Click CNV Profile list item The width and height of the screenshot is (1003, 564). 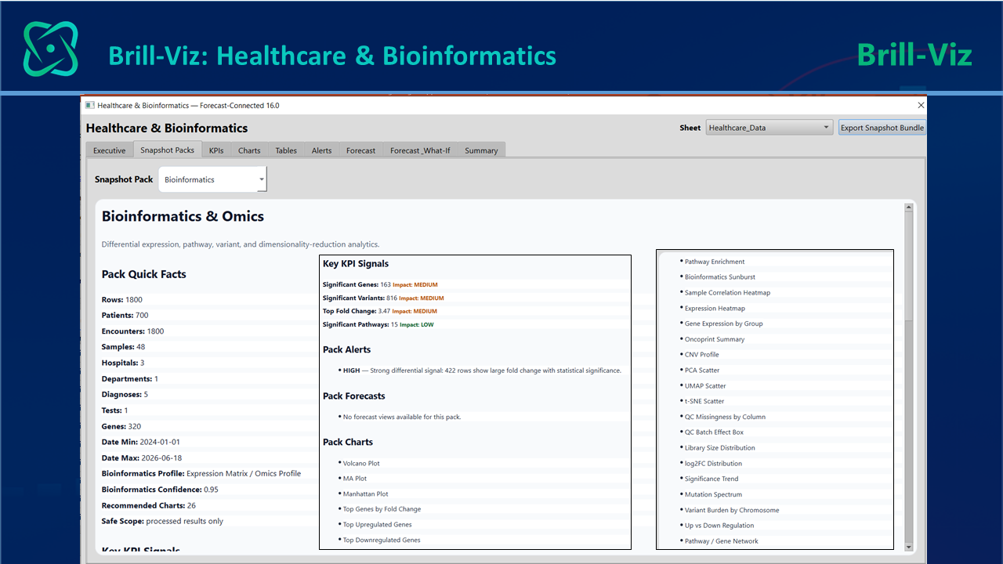pos(702,355)
